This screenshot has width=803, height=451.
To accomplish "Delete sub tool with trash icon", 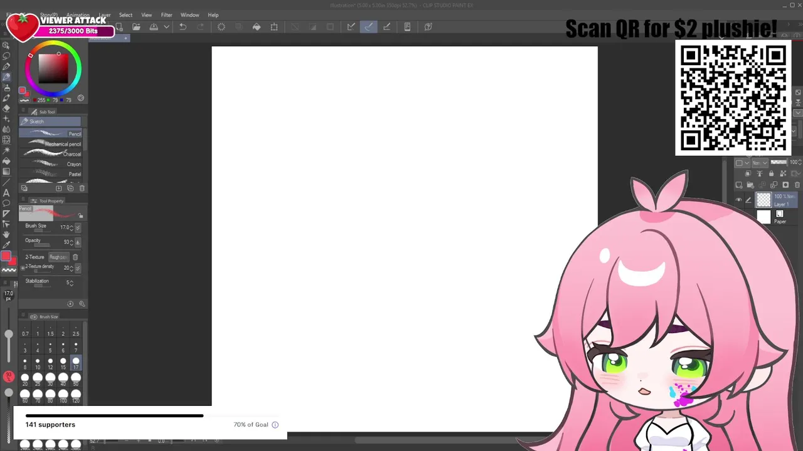I will 82,188.
